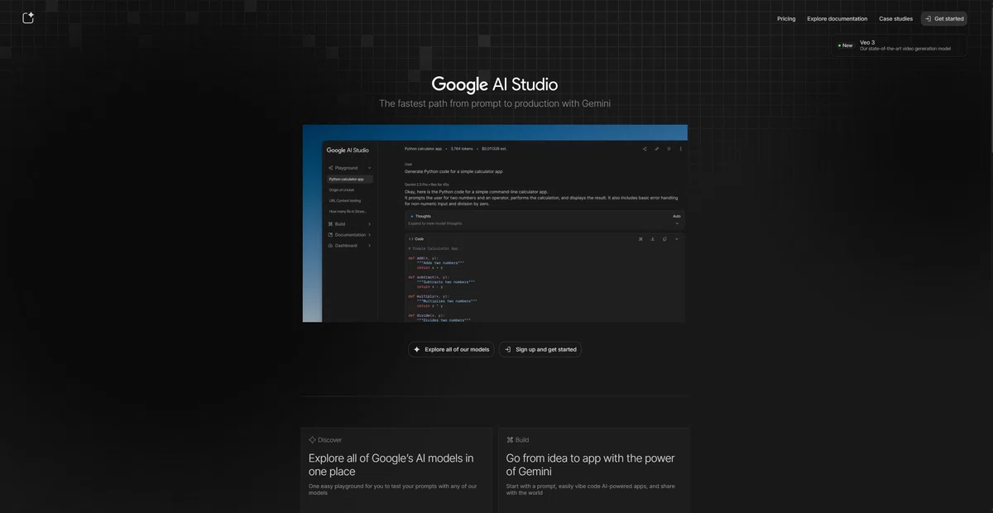Image resolution: width=993 pixels, height=513 pixels.
Task: Open the Pricing page from top navigation
Action: 786,18
